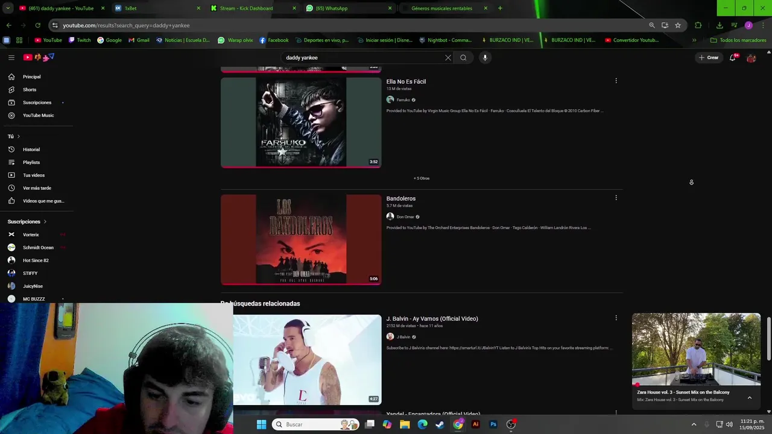Viewport: 772px width, 434px height.
Task: Expand the + 5 Otros results
Action: coord(422,178)
